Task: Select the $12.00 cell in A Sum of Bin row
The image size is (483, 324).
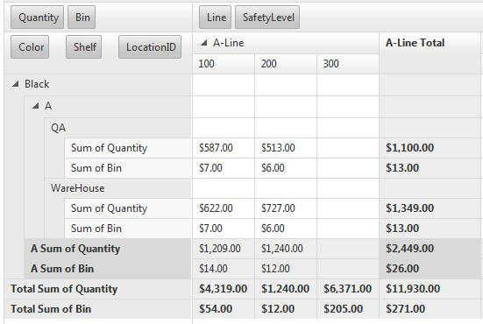Action: 286,269
